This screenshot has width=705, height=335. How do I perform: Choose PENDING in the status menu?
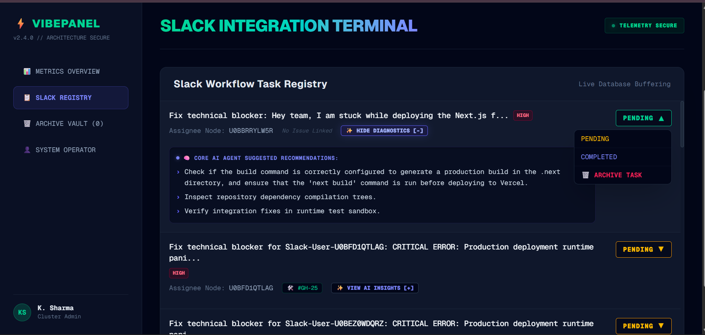pyautogui.click(x=622, y=139)
